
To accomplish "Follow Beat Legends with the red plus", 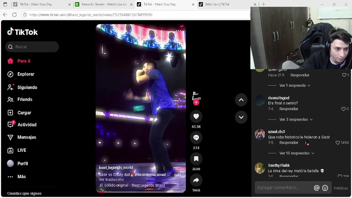I will coord(196,103).
